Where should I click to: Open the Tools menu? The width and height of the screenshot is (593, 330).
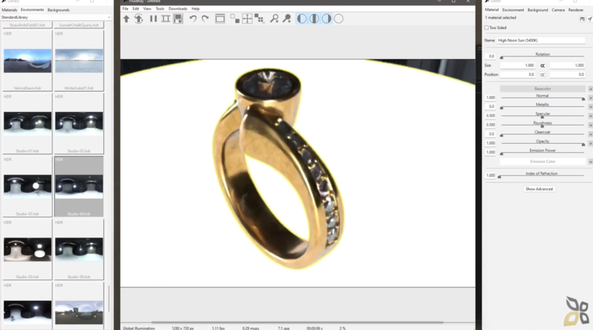(160, 9)
